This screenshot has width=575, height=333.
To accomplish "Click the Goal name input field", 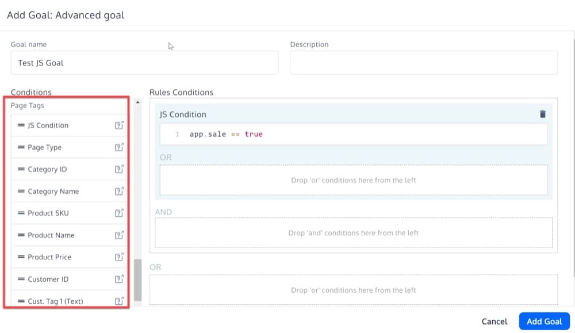I will pyautogui.click(x=144, y=63).
